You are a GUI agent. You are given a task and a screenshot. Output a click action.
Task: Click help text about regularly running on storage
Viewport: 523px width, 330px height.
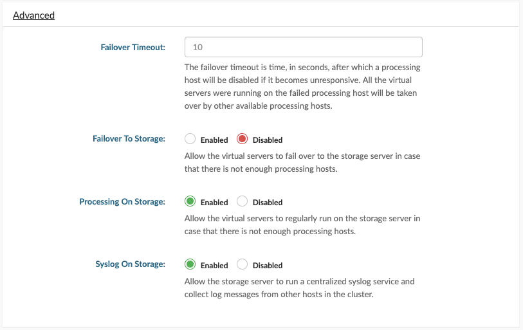click(302, 225)
